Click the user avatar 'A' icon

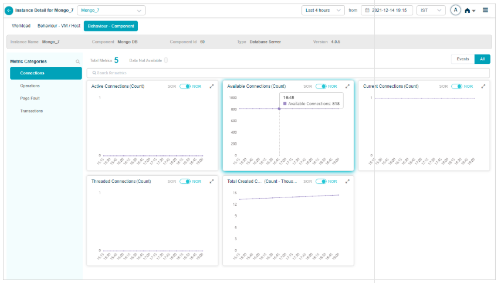456,11
